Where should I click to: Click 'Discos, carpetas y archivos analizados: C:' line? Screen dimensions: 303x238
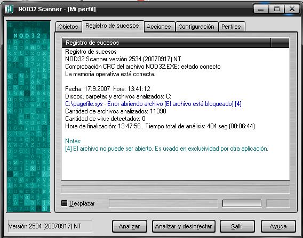point(118,96)
